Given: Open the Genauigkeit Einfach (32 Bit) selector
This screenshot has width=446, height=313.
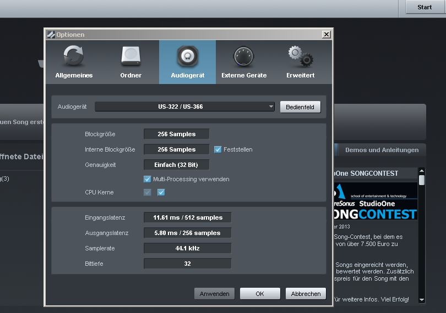Looking at the screenshot, I should tap(176, 165).
